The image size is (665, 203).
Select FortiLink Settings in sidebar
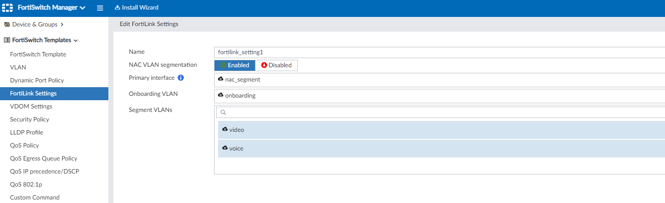[x=54, y=93]
